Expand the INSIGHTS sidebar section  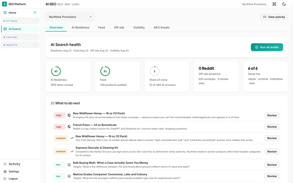20,45
